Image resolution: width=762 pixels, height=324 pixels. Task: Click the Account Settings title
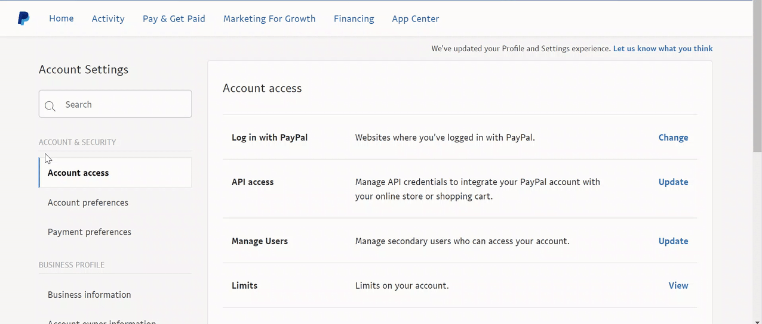pos(84,70)
